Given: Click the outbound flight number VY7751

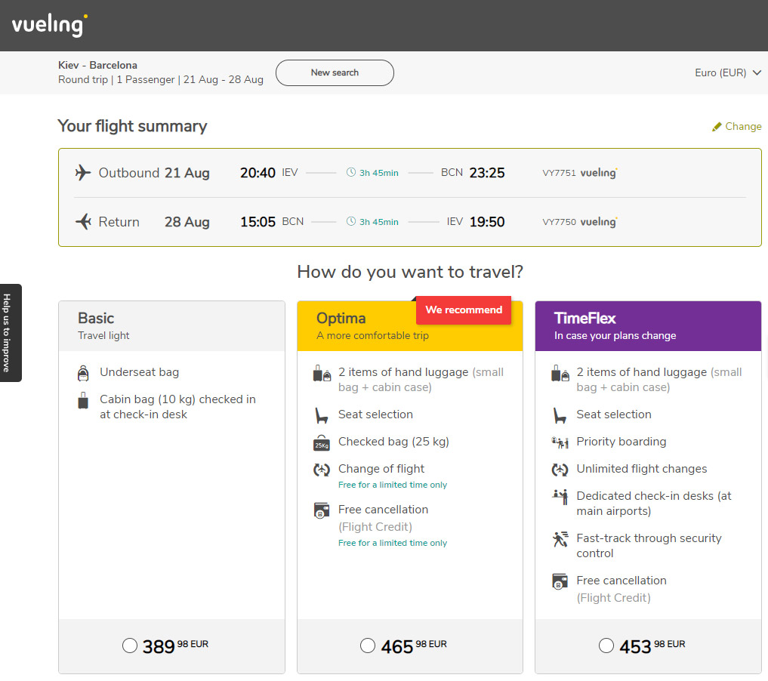Looking at the screenshot, I should tap(559, 173).
